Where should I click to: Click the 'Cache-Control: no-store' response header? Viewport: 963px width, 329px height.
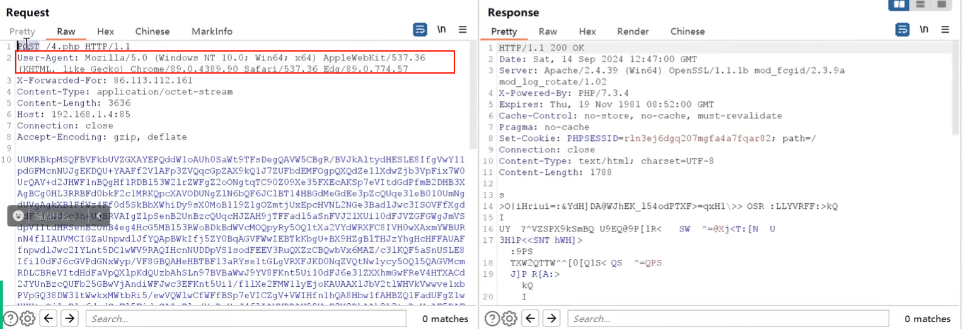click(640, 116)
